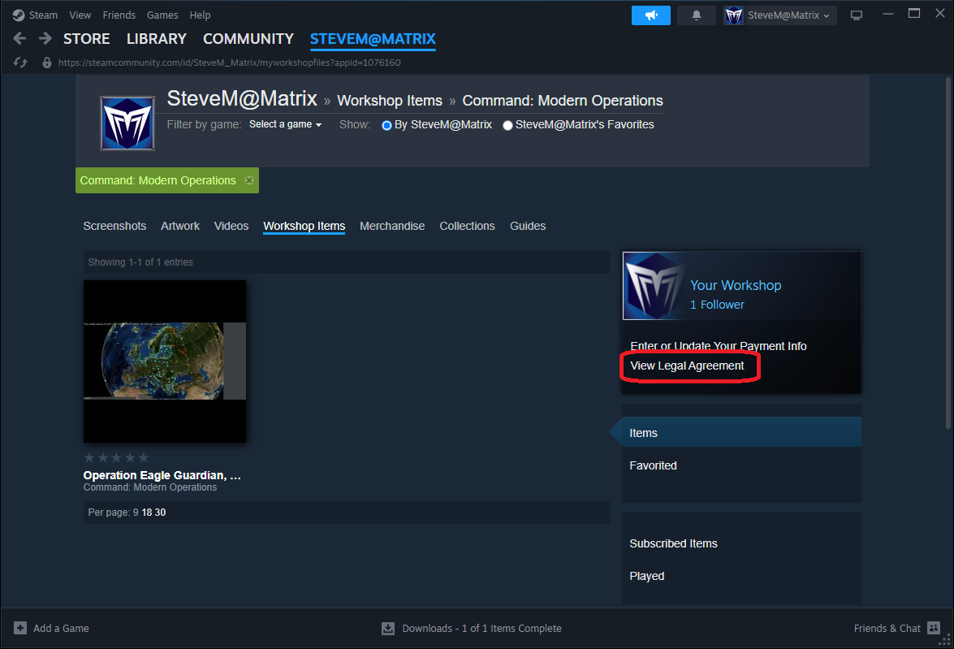Select Items in the sidebar
954x649 pixels.
pos(741,433)
